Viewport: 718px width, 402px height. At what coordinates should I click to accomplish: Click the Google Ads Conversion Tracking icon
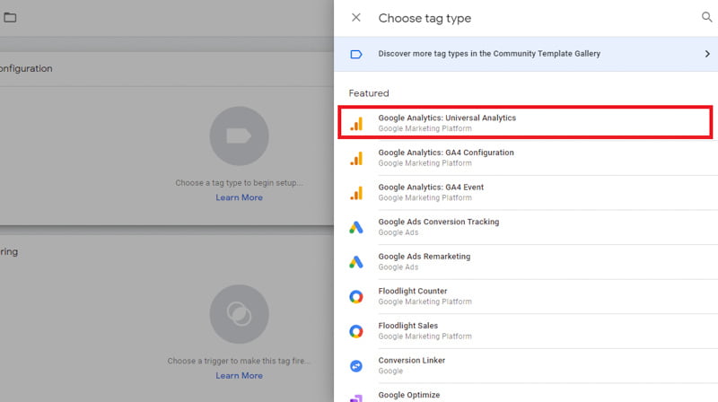tap(356, 228)
